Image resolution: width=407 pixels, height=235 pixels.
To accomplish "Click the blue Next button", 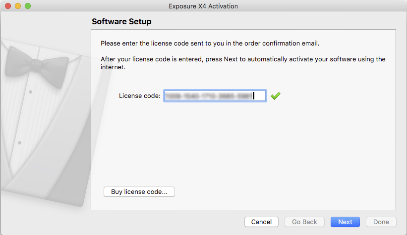I will pyautogui.click(x=345, y=222).
